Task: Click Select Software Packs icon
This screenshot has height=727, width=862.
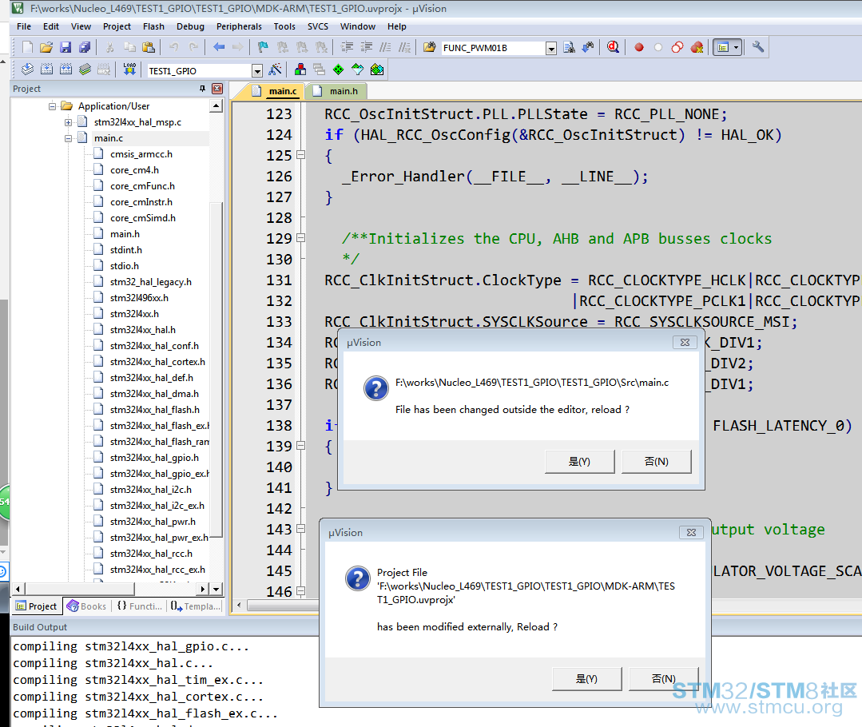Action: pyautogui.click(x=358, y=70)
